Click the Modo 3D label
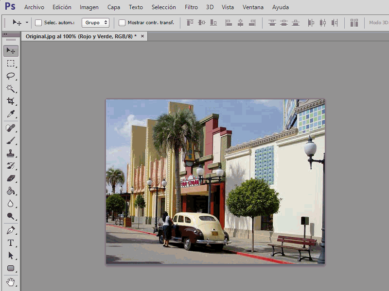 pos(379,22)
